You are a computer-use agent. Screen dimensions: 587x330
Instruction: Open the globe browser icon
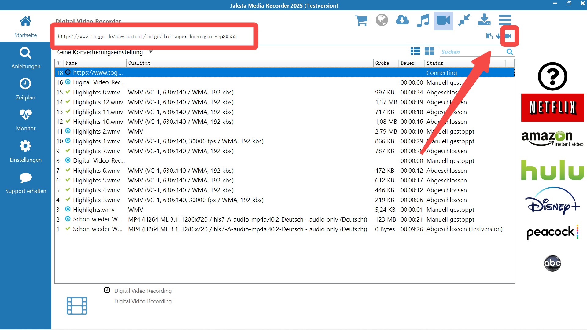tap(382, 20)
